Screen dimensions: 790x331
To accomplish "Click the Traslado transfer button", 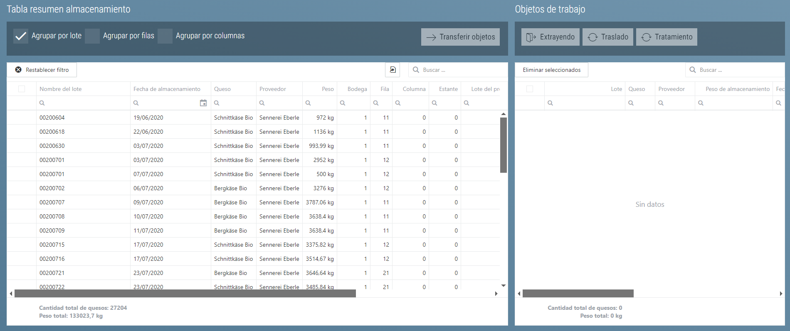I will click(x=608, y=37).
